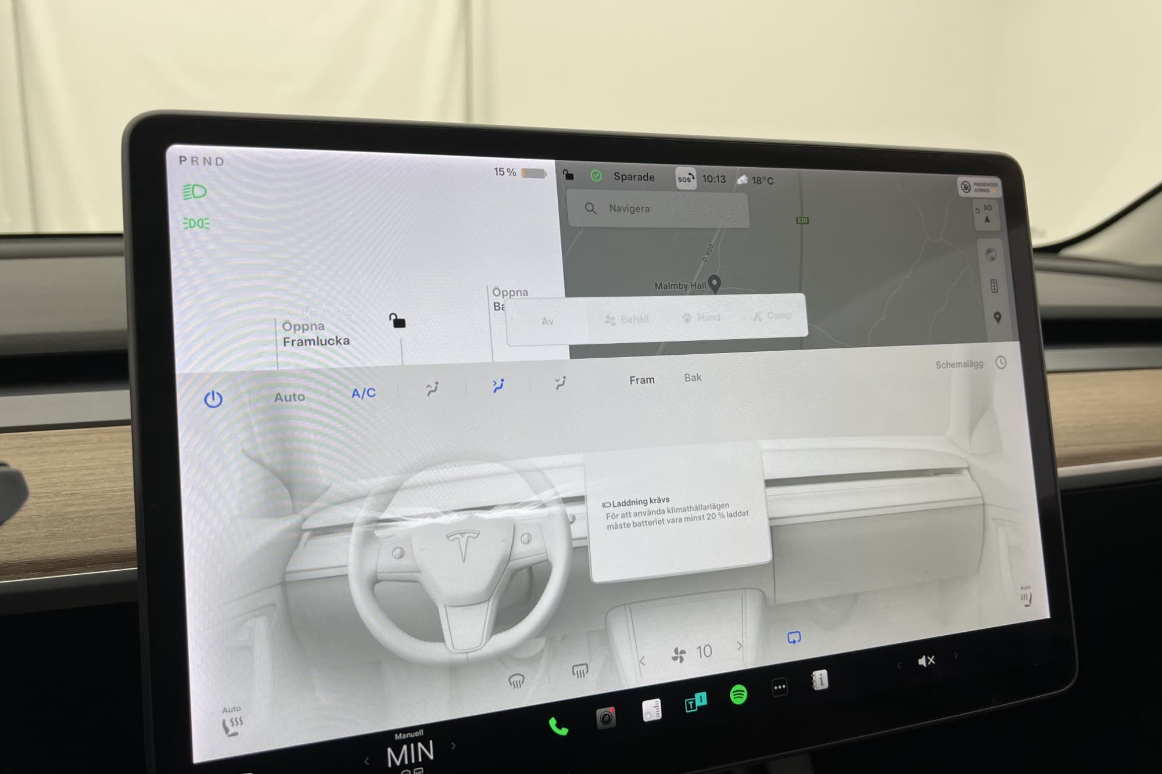
Task: Open the energy graph app icon
Action: (651, 710)
